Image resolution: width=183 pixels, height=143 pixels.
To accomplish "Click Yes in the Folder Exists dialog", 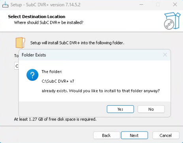I will (120, 109).
